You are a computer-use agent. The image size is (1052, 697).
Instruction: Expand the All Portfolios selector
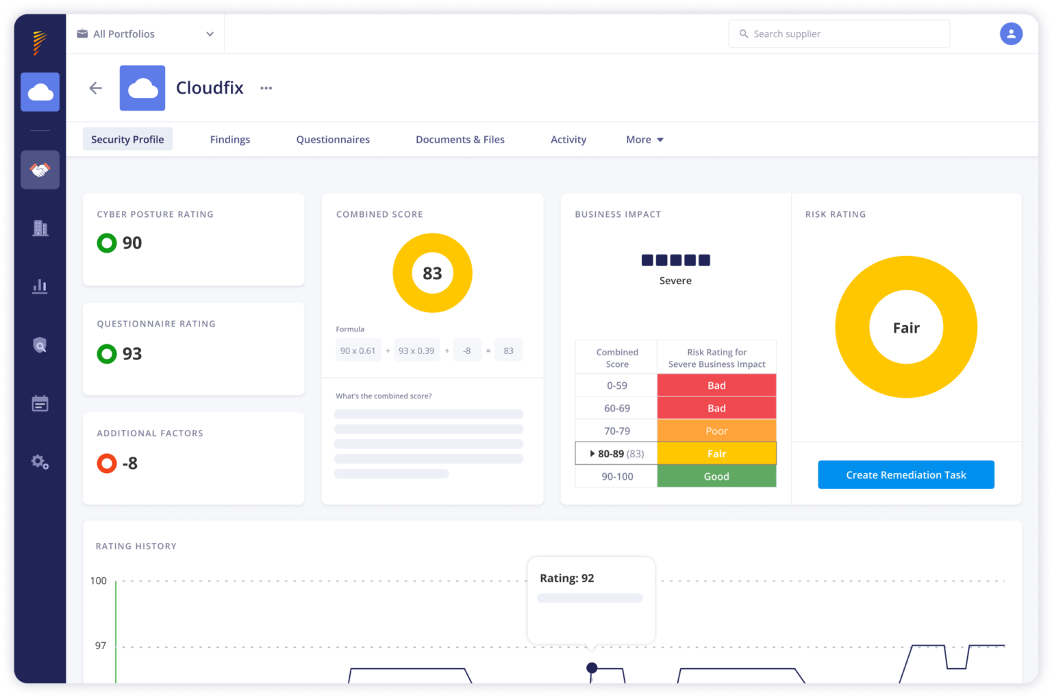click(145, 34)
